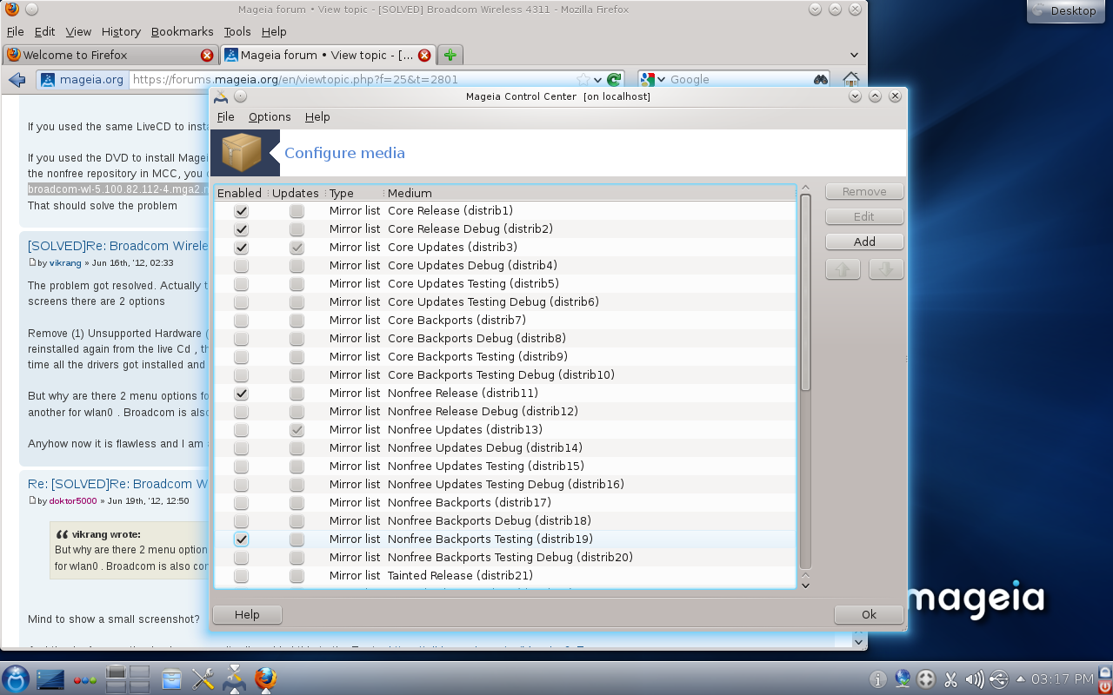
Task: Select the Nonfree Backports (distrib17) row
Action: click(505, 503)
